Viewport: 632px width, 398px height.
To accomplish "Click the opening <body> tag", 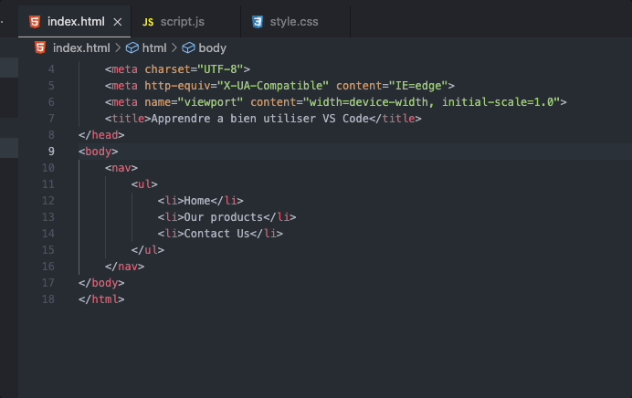I will (x=99, y=152).
